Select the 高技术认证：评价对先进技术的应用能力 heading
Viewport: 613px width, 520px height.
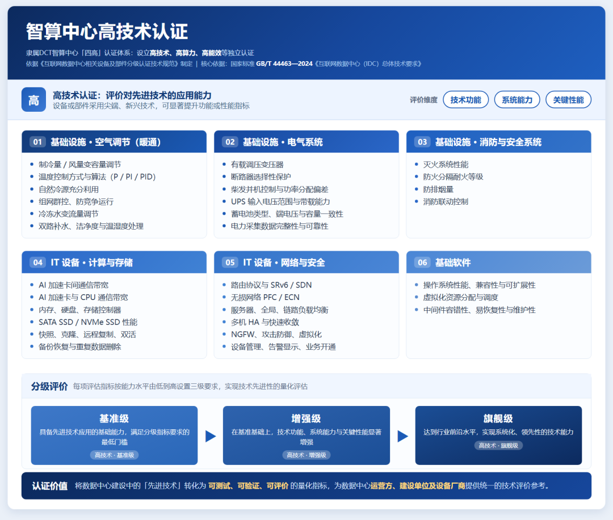(x=132, y=95)
